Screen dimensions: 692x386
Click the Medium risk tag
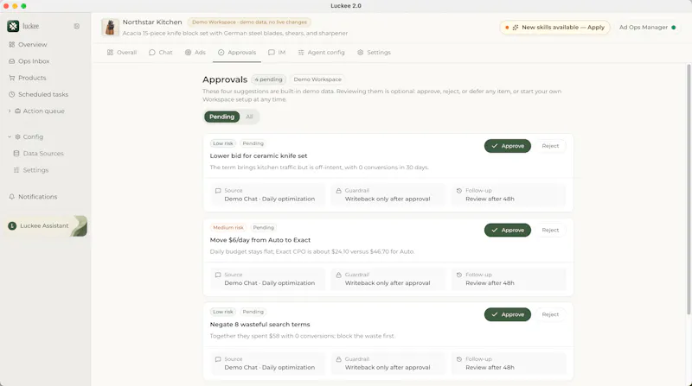pos(228,227)
